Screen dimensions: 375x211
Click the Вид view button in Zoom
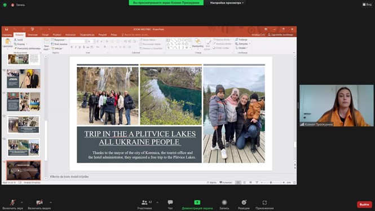[x=367, y=5]
